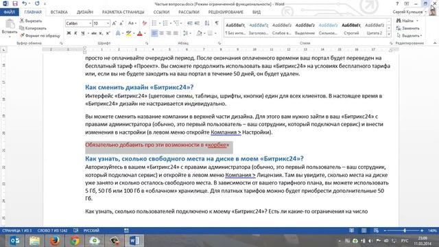The image size is (439, 247).
Task: Switch to the РАЗМЕТКА СТРАНИЦЫ tab
Action: click(x=123, y=12)
